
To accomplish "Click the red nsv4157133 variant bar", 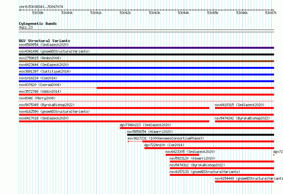I will coord(222,175).
